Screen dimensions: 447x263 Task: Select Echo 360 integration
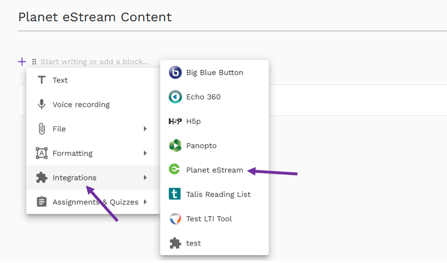214,97
